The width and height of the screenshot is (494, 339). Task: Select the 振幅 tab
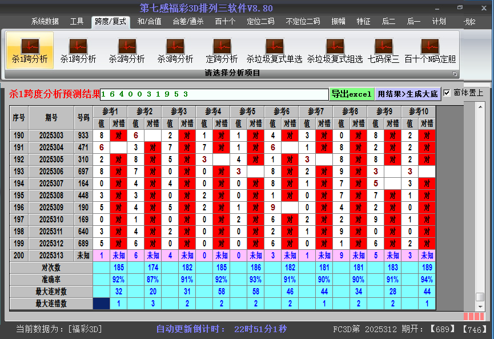click(x=339, y=21)
